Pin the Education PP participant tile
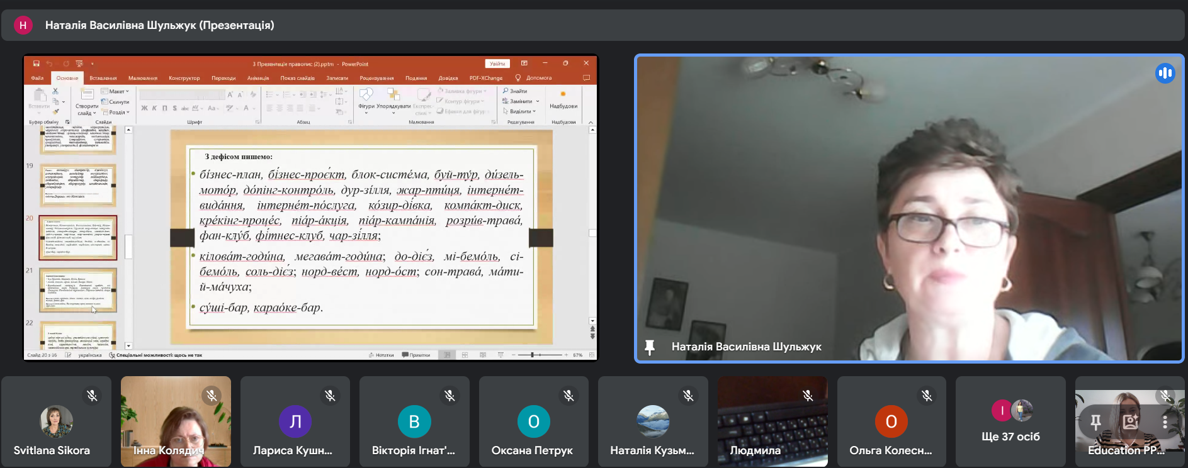1188x468 pixels. coord(1095,422)
